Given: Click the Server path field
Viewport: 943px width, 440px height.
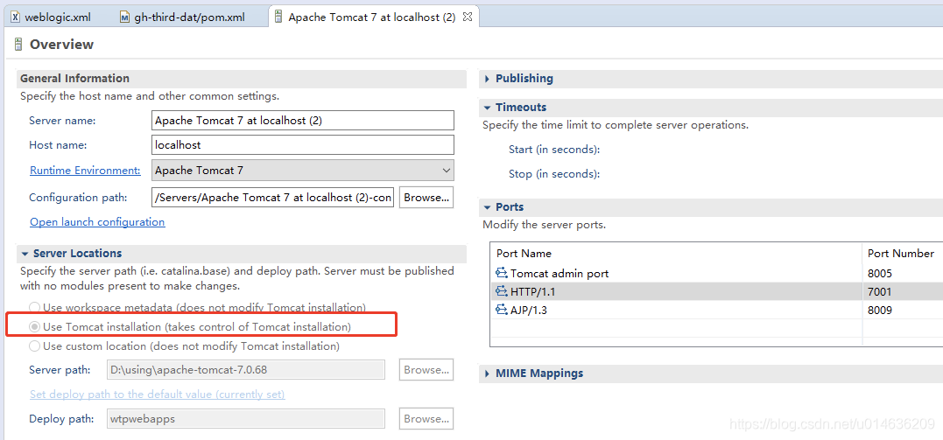Looking at the screenshot, I should click(x=246, y=370).
